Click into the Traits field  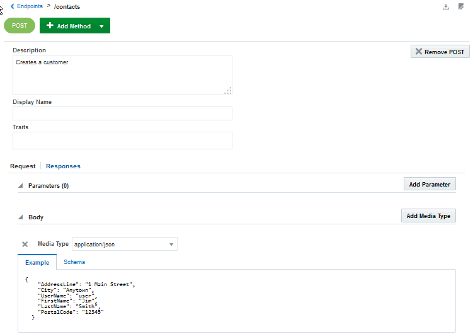(122, 140)
